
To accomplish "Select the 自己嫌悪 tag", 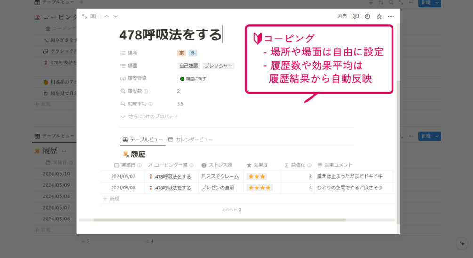I will click(189, 66).
